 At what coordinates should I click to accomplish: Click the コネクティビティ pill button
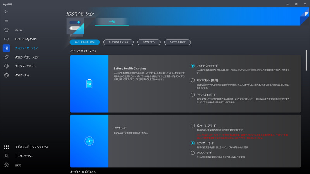[x=149, y=42]
